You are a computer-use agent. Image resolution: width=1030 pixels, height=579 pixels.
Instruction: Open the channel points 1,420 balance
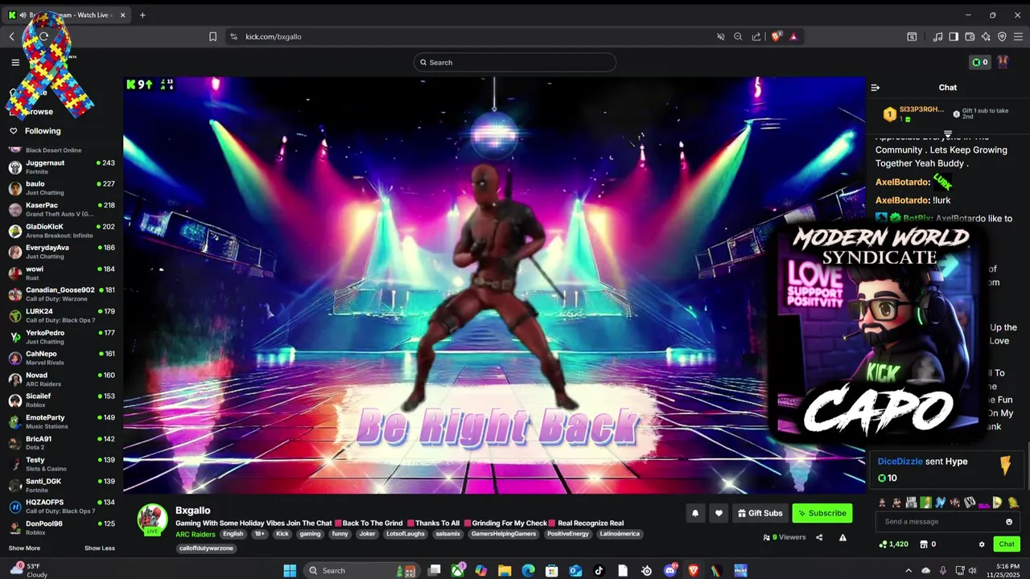pyautogui.click(x=893, y=544)
